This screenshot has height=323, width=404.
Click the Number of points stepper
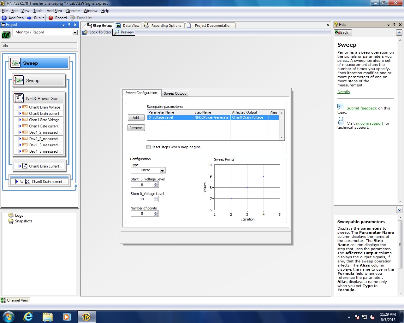(x=156, y=214)
